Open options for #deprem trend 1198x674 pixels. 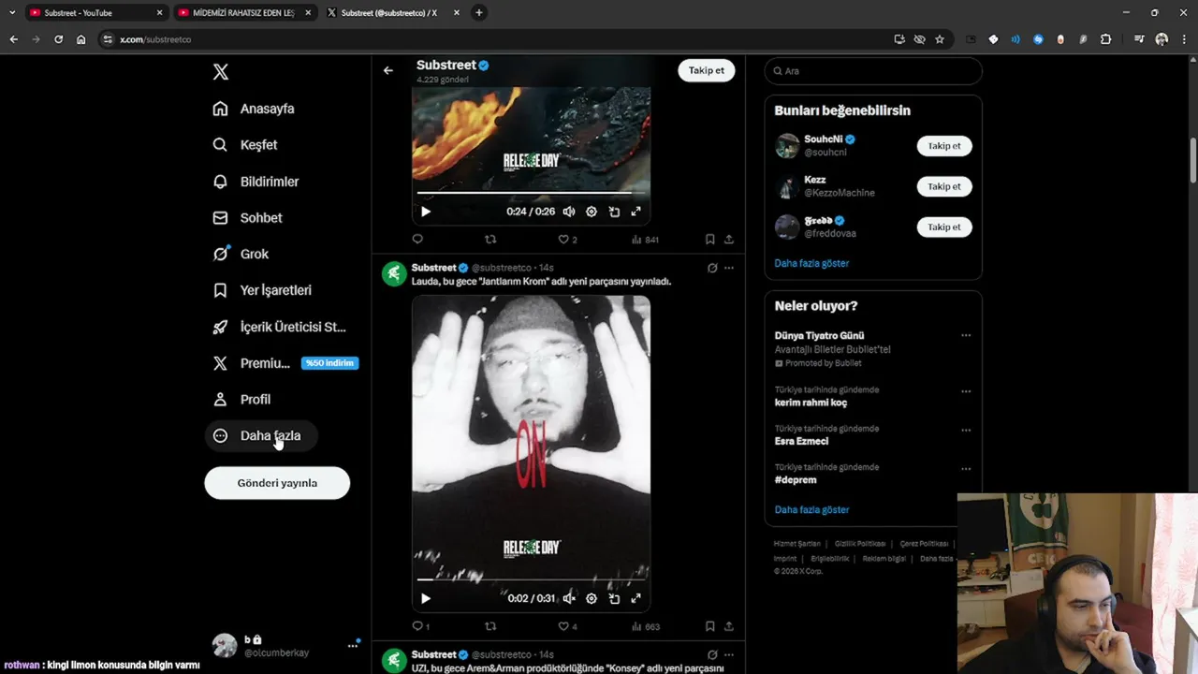[x=966, y=468]
